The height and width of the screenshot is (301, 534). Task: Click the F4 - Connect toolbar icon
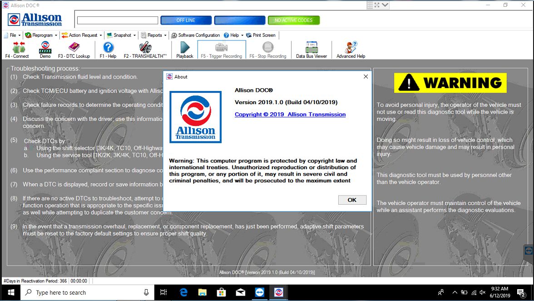coord(17,50)
